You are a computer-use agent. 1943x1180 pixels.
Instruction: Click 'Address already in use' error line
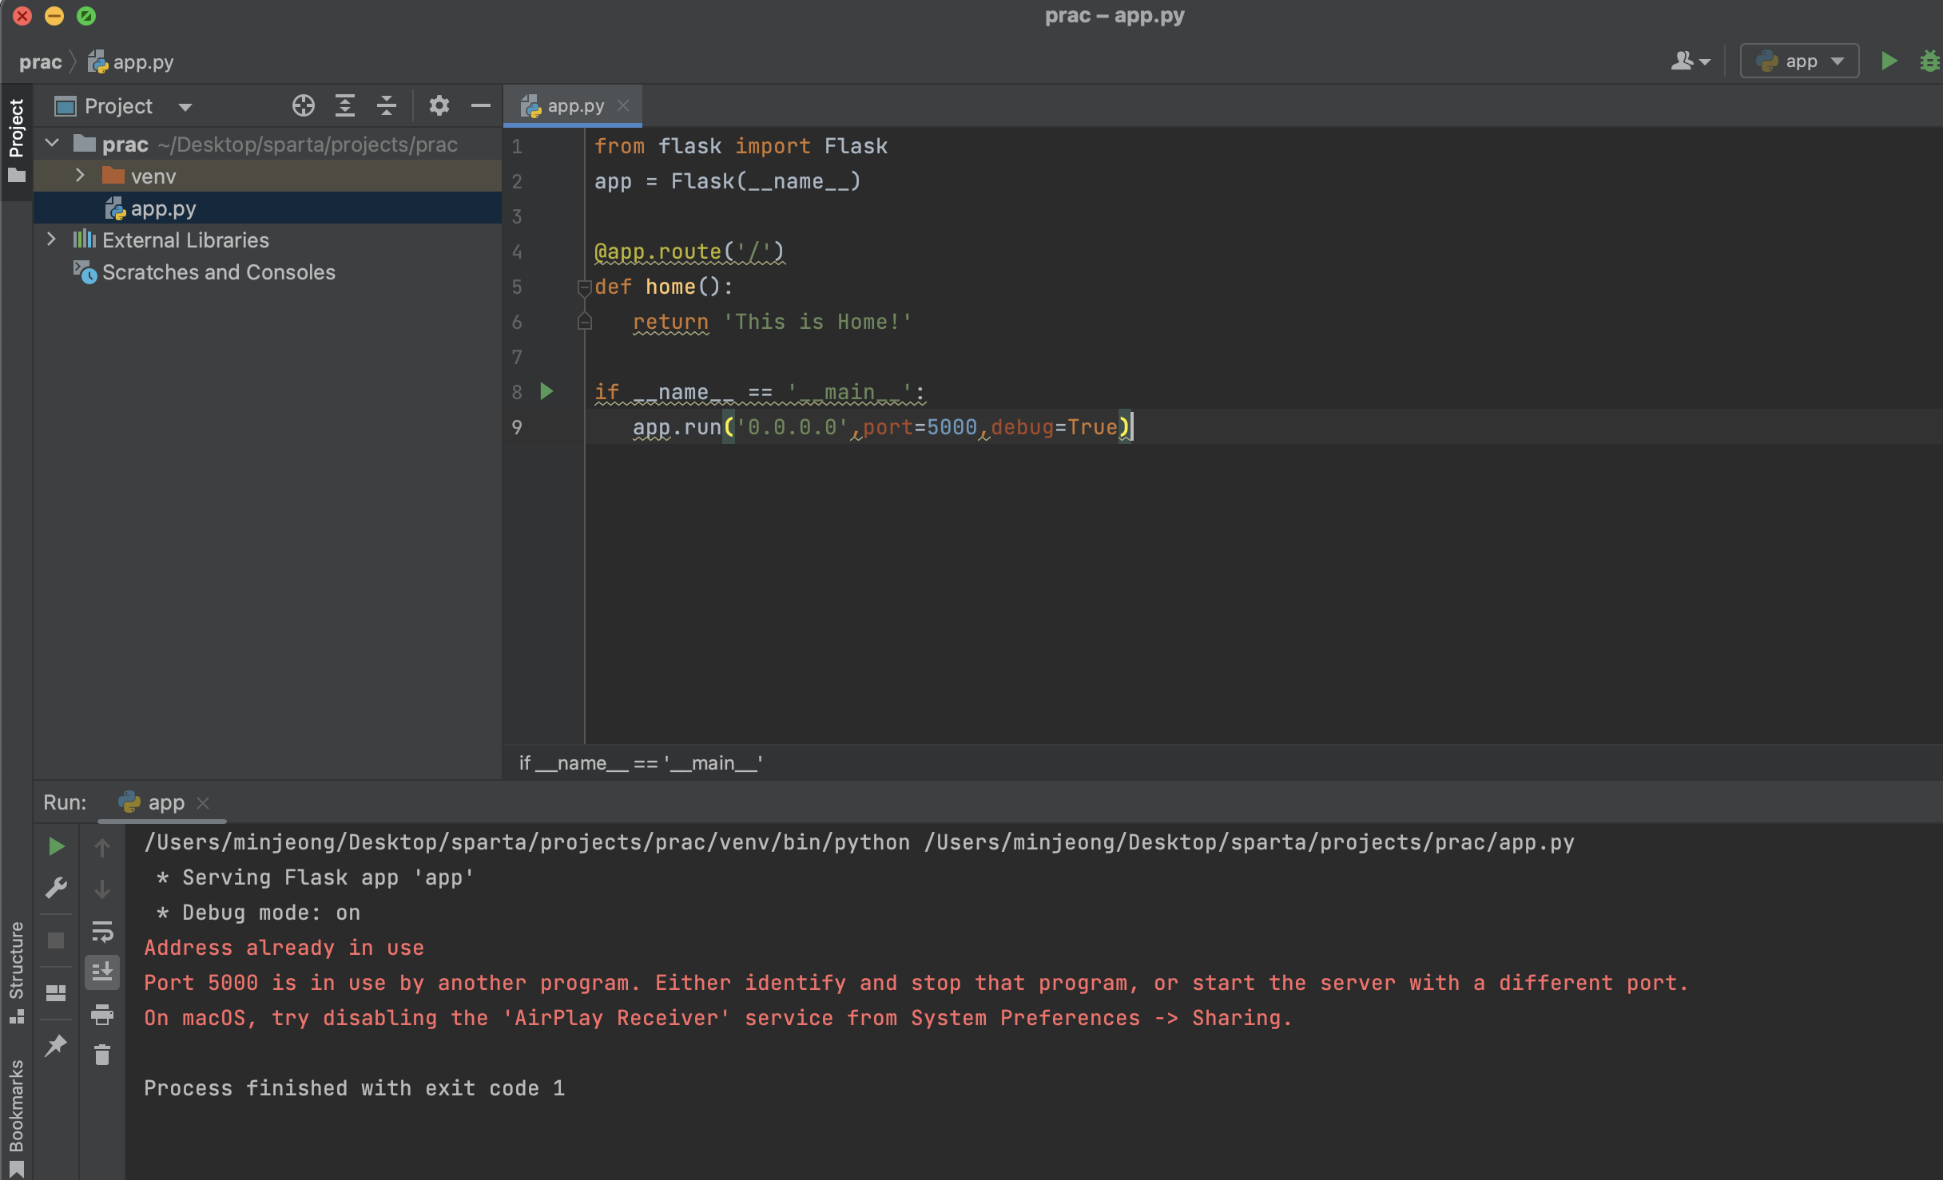click(x=284, y=948)
